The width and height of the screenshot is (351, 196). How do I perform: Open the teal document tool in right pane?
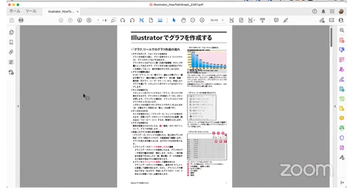click(342, 89)
